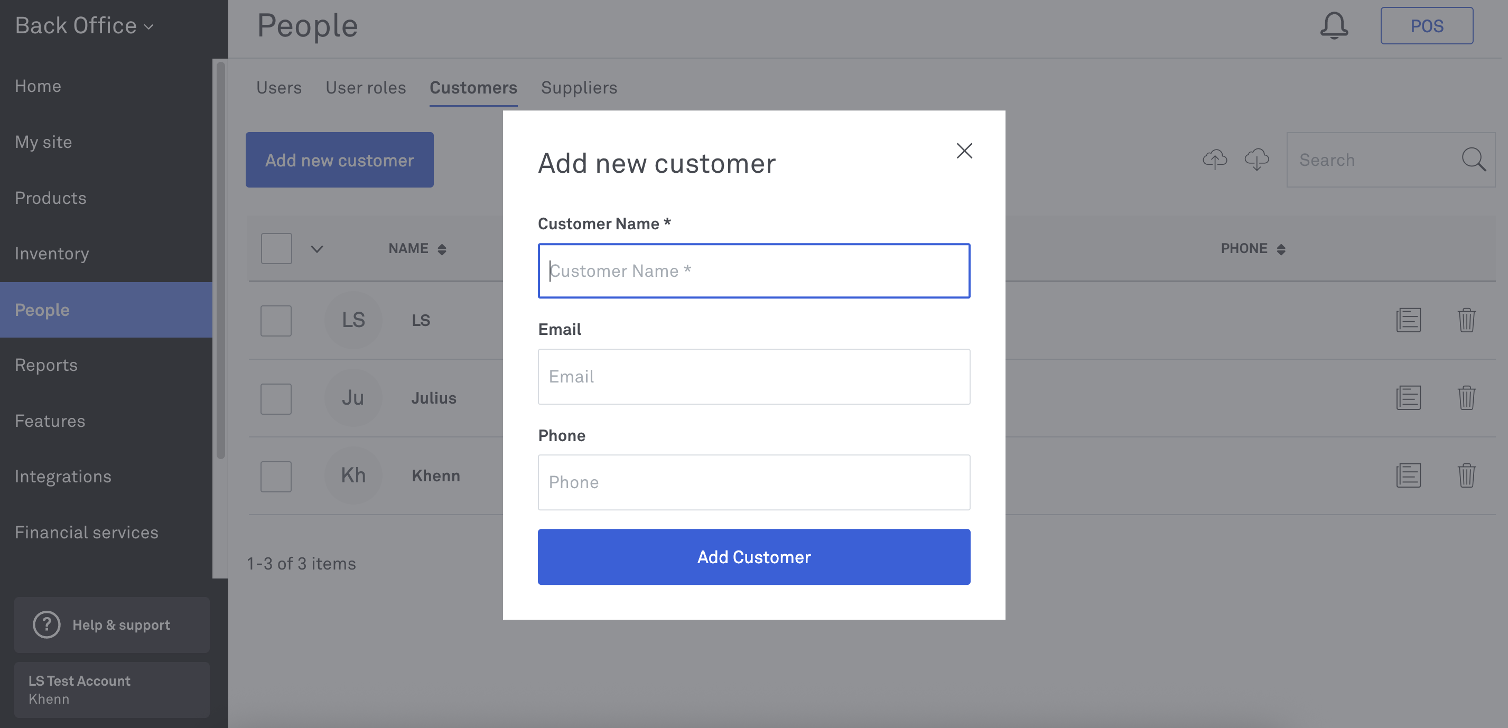1508x728 pixels.
Task: Open Integrations in sidebar
Action: pyautogui.click(x=106, y=477)
